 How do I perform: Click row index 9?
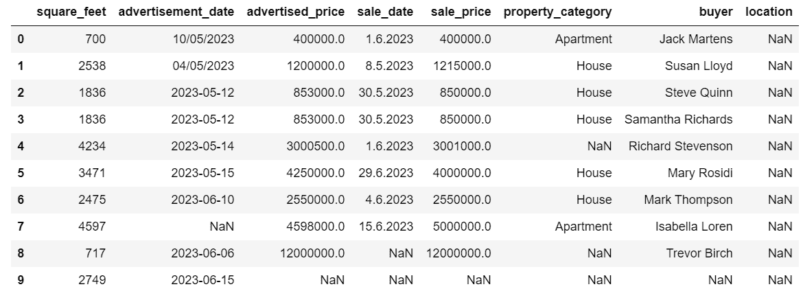[20, 280]
